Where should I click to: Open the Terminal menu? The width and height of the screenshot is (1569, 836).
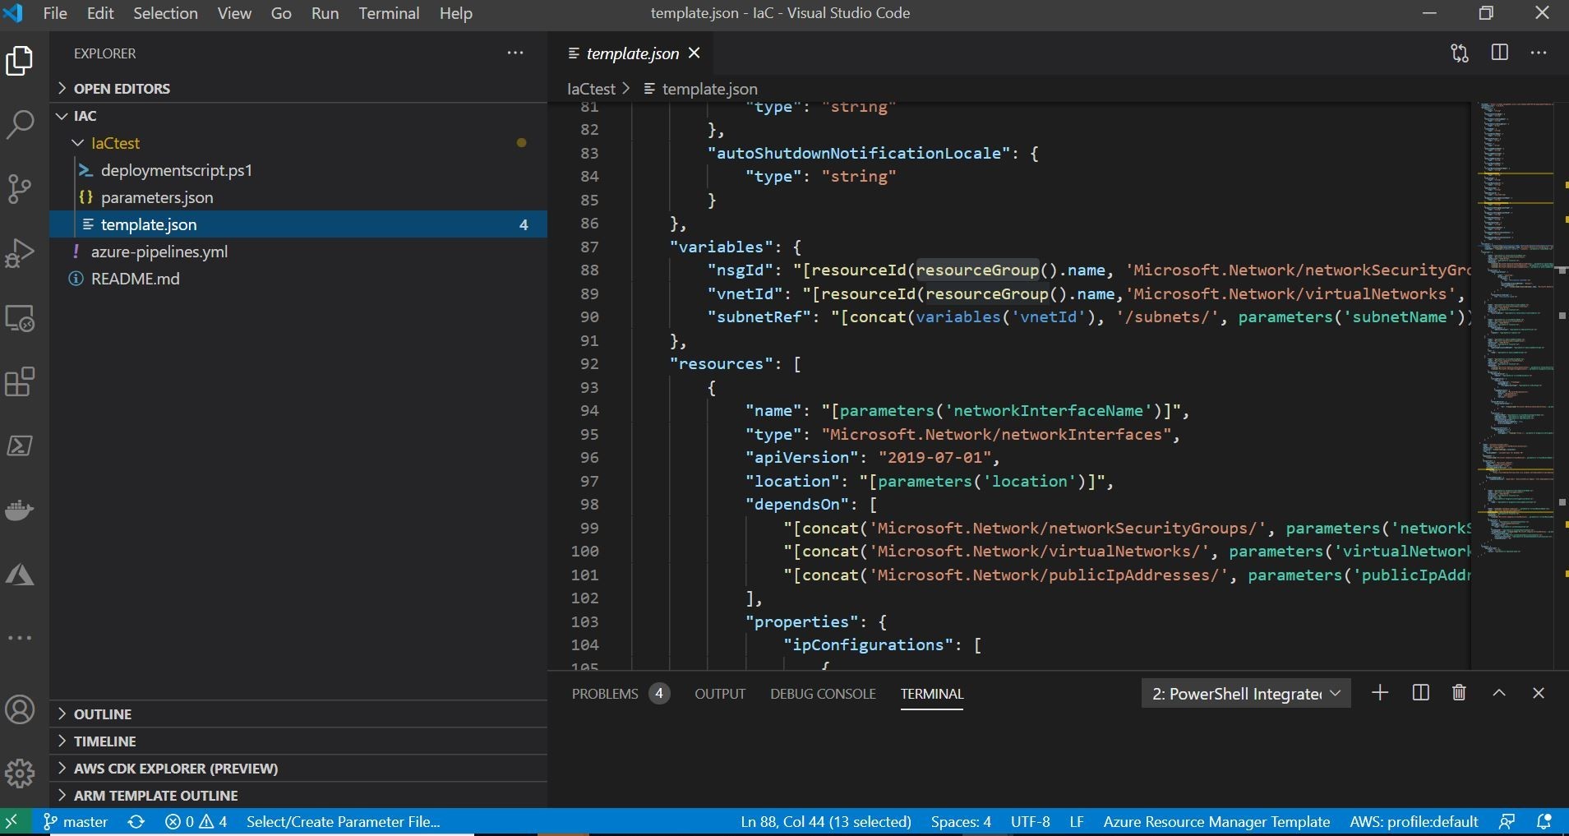pyautogui.click(x=389, y=13)
